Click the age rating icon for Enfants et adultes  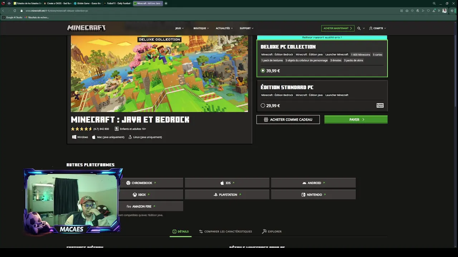point(117,129)
